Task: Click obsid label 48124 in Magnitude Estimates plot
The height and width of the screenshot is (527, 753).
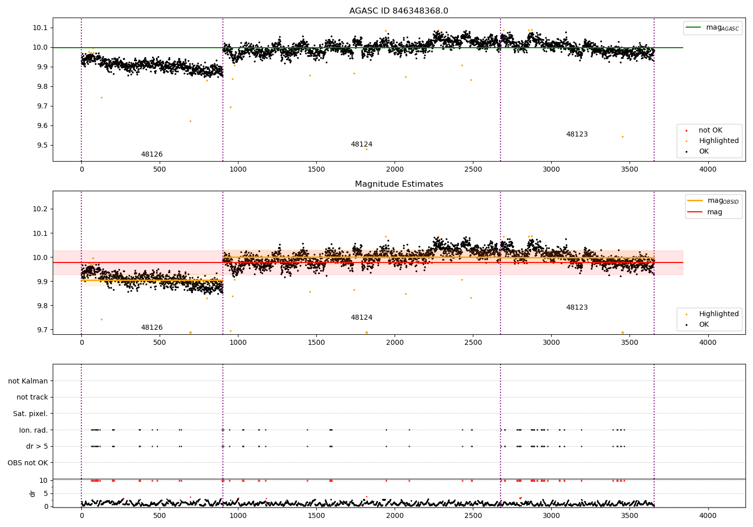Action: (x=361, y=318)
